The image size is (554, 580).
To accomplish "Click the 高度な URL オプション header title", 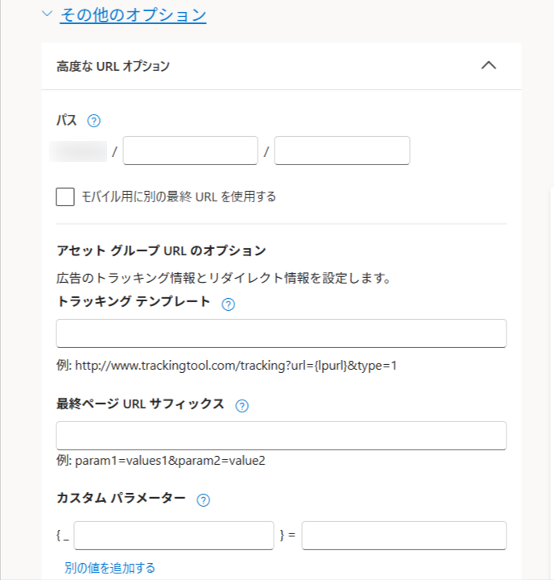I will click(114, 66).
